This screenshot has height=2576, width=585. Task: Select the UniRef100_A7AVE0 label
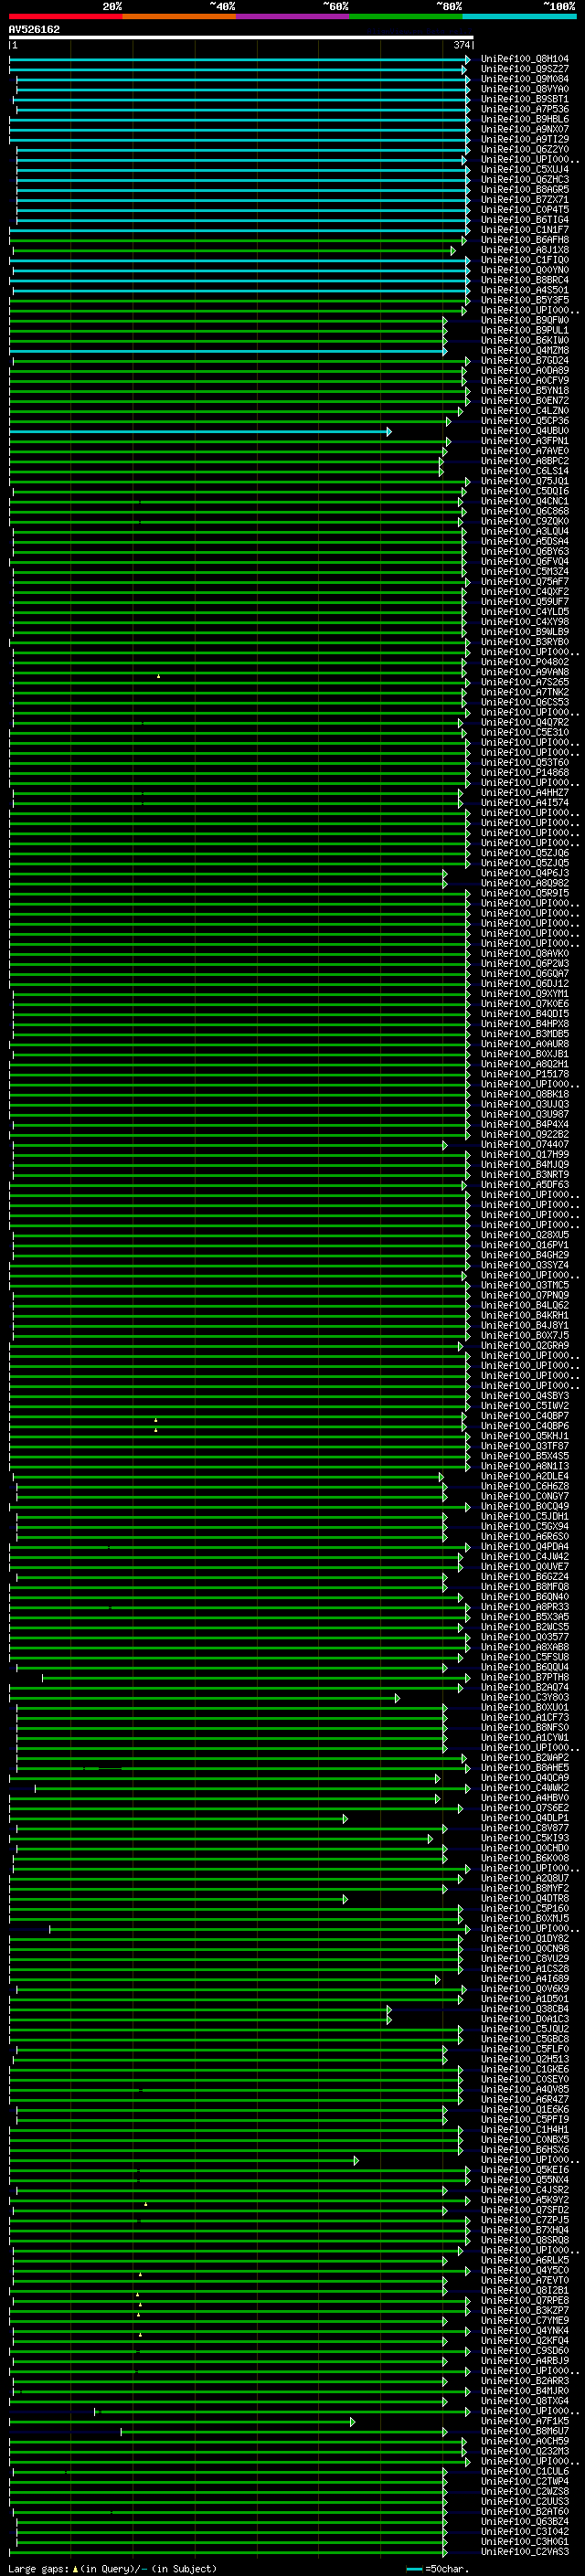point(524,451)
